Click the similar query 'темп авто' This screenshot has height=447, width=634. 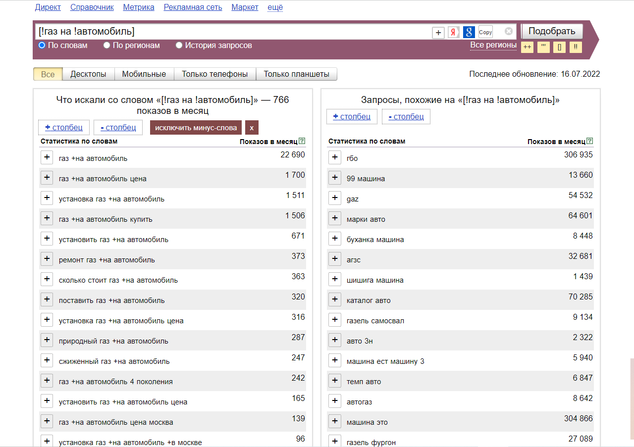click(x=364, y=382)
